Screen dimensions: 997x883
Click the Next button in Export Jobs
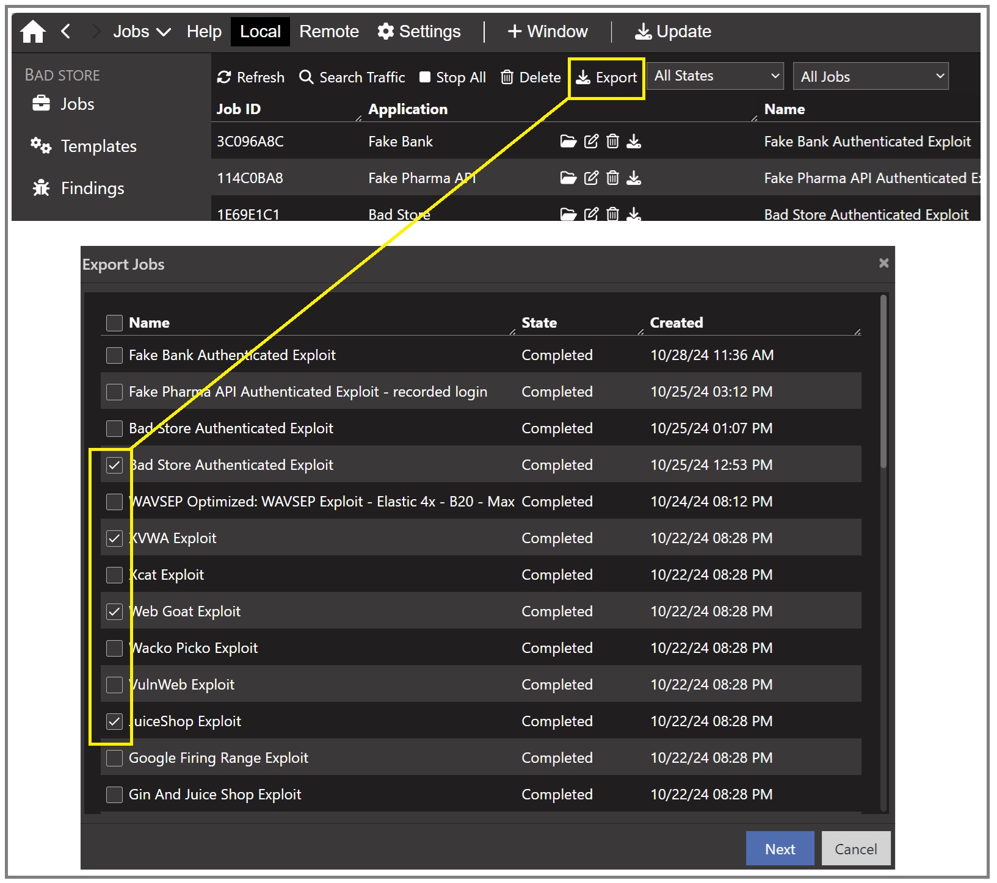point(780,849)
